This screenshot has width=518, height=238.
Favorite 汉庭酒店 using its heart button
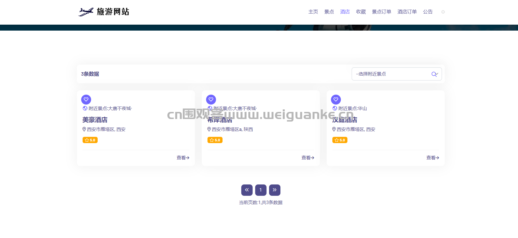click(x=336, y=99)
